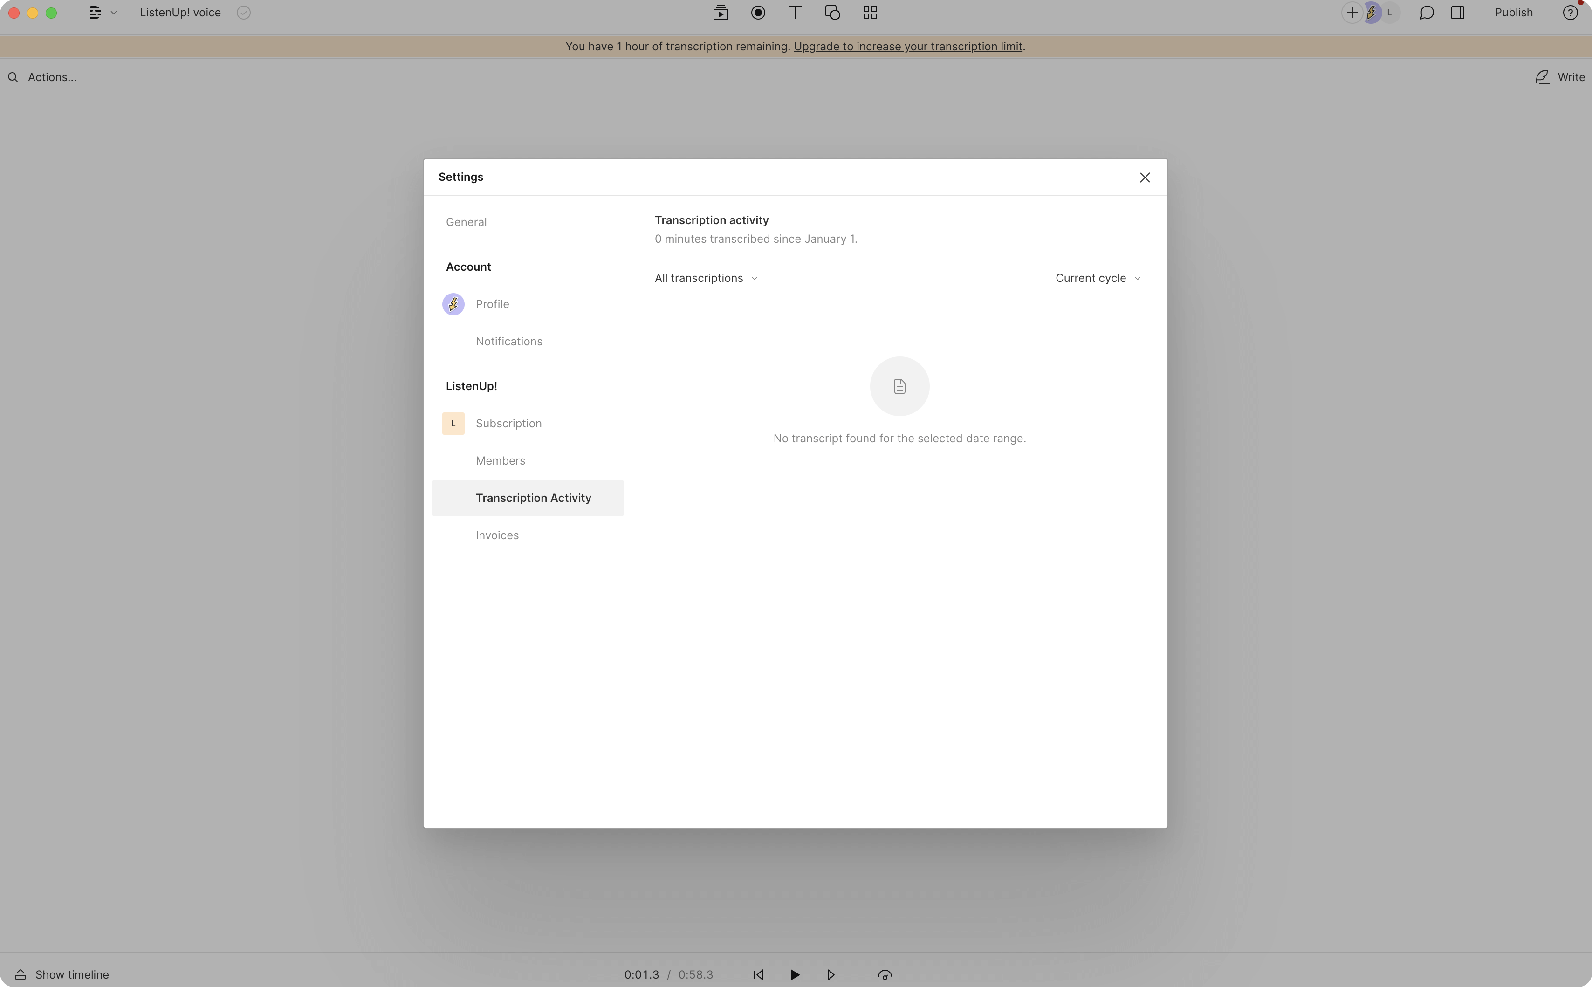The width and height of the screenshot is (1592, 987).
Task: Open the Shapes tool icon
Action: pos(832,13)
